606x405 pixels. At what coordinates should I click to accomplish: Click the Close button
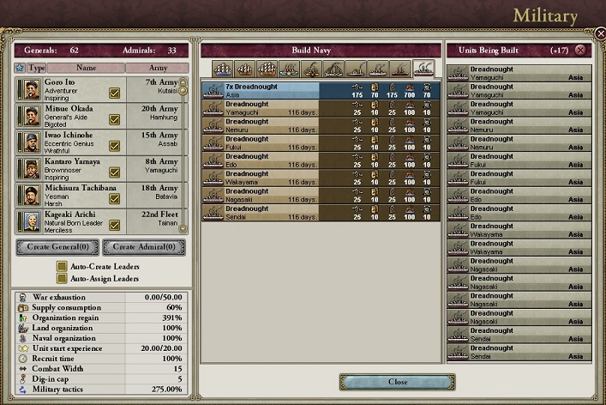pos(398,382)
